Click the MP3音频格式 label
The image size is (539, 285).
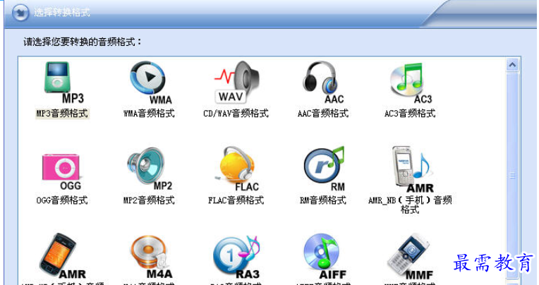[62, 114]
